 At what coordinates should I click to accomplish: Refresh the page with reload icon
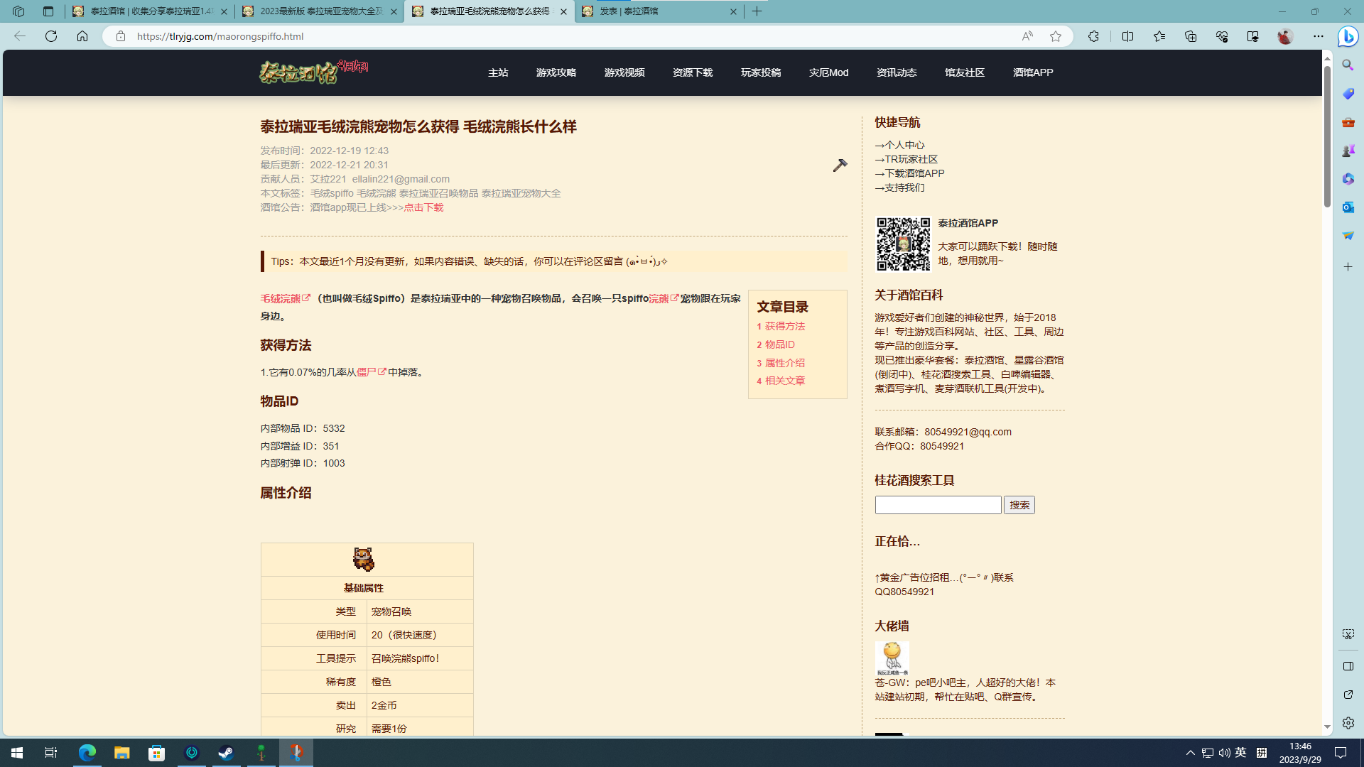51,36
